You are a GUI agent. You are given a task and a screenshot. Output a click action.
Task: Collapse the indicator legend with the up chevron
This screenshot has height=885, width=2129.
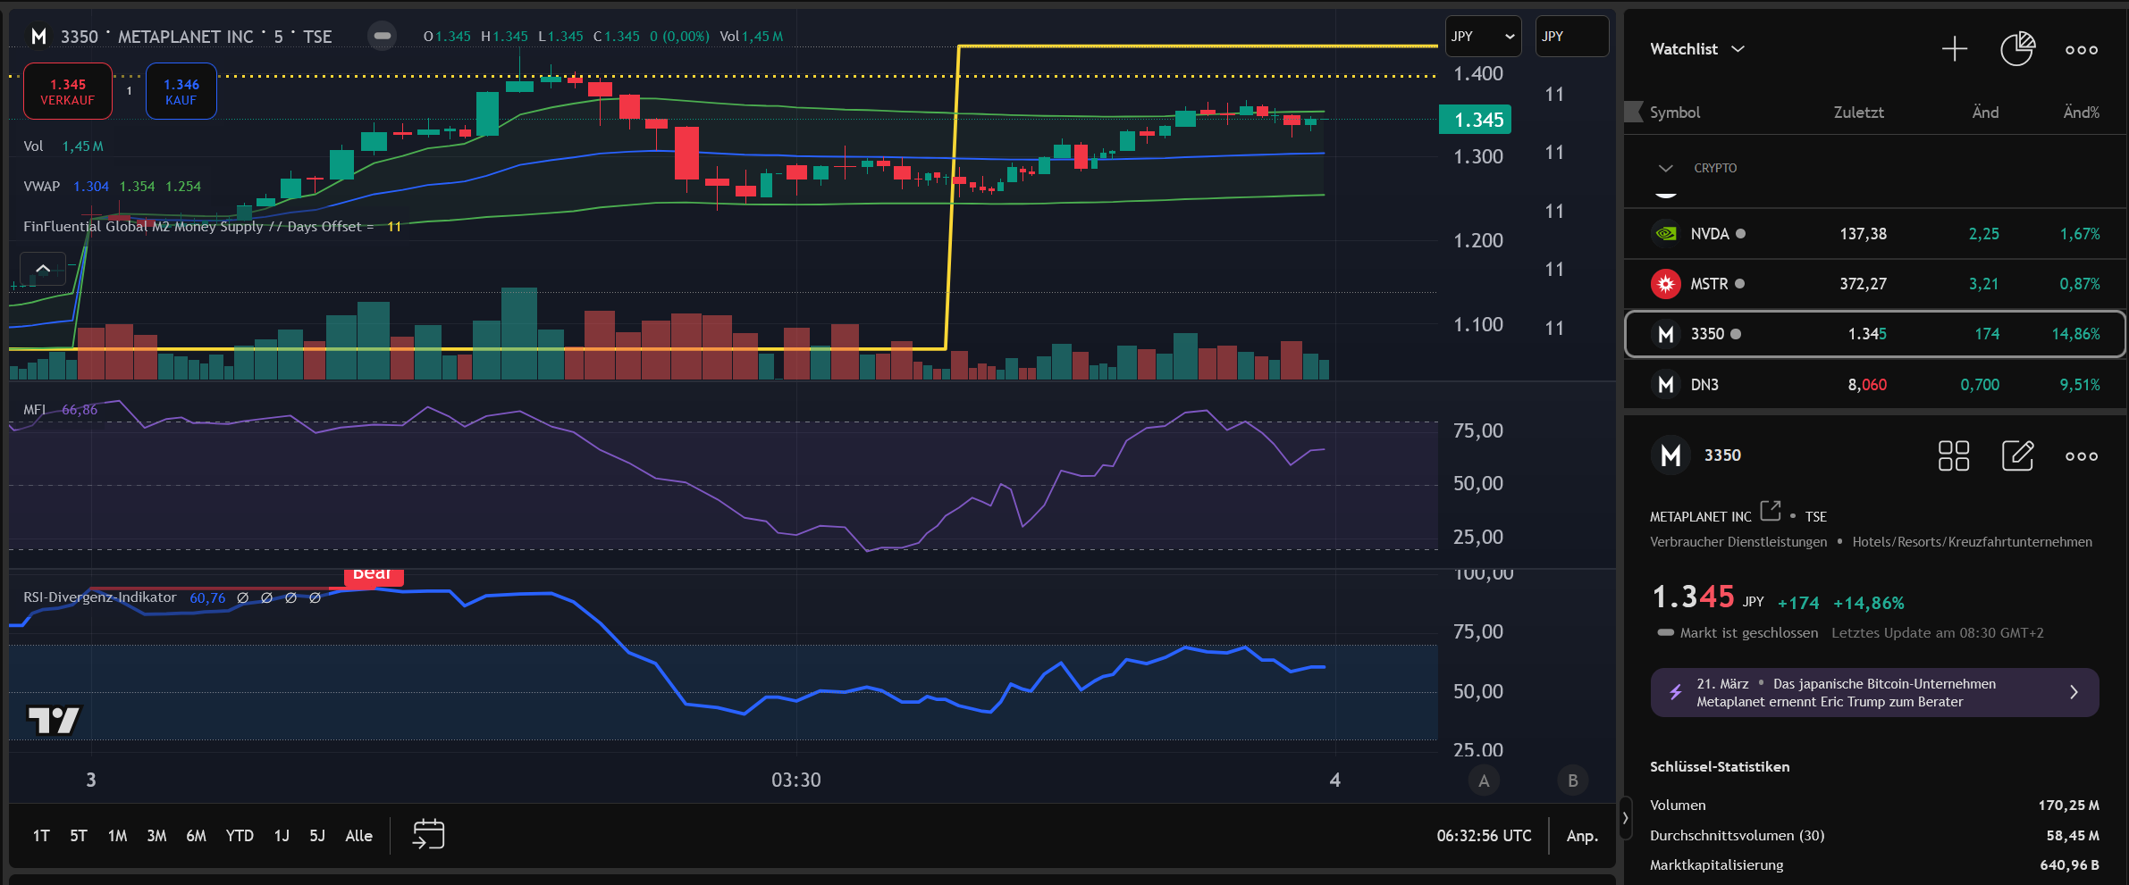43,269
